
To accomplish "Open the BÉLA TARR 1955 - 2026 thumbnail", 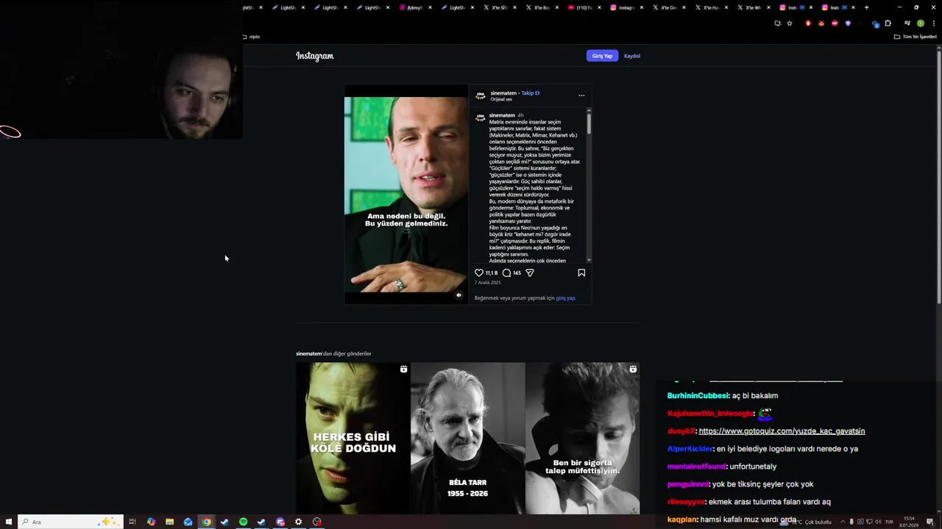I will [x=468, y=438].
